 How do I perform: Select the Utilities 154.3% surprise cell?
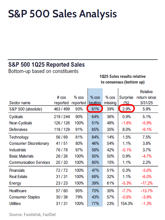coord(127,204)
